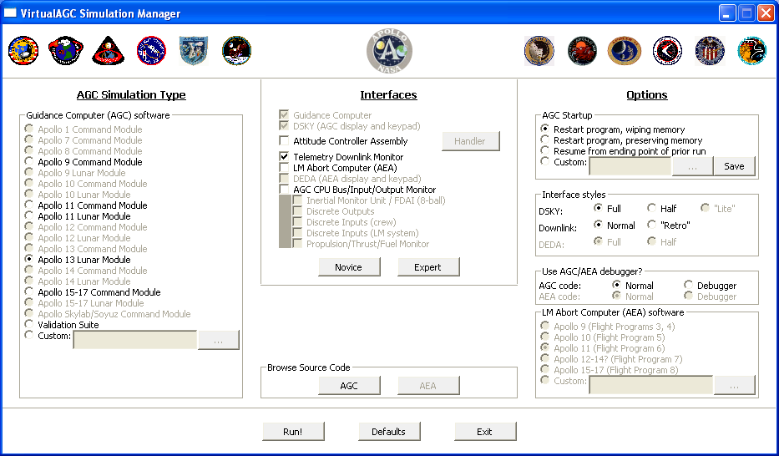Click "DEDA (AEA display and keypad)" label

point(357,179)
